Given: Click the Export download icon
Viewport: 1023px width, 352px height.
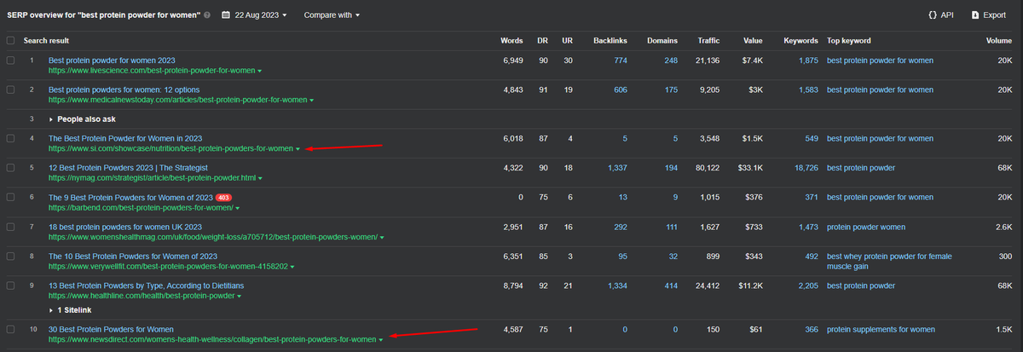Looking at the screenshot, I should [974, 15].
